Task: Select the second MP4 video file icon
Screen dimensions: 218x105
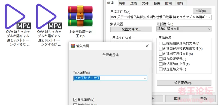Action: point(49,16)
